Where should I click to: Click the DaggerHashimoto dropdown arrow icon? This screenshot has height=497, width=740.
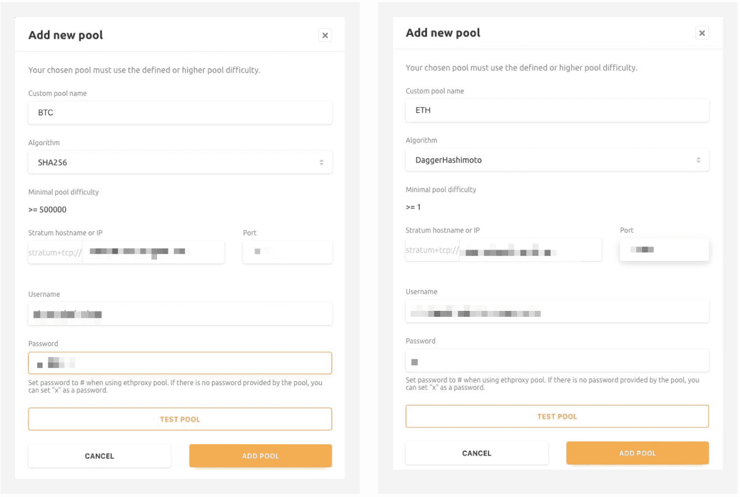698,160
